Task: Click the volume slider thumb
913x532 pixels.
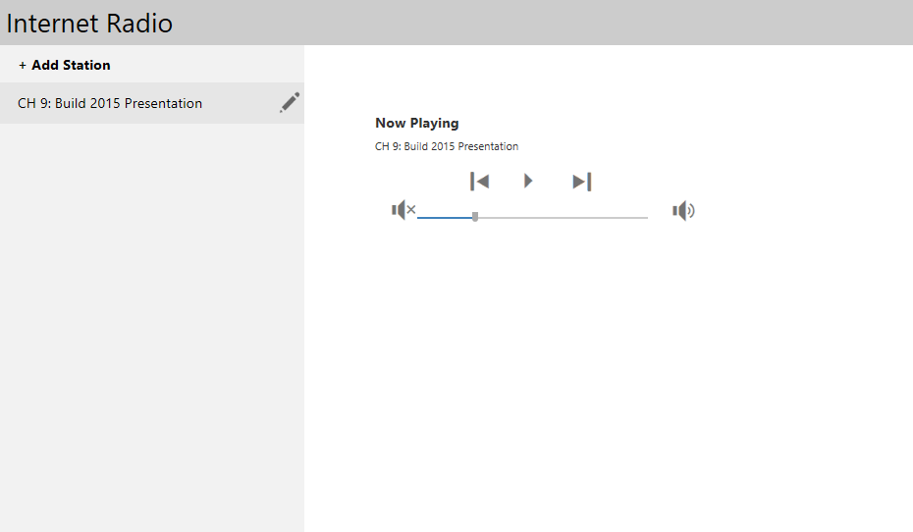Action: click(475, 217)
